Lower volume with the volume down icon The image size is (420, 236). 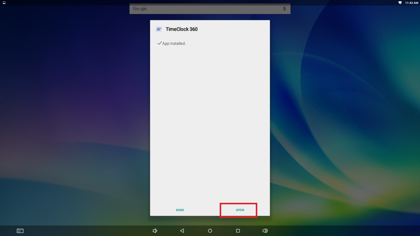point(155,231)
